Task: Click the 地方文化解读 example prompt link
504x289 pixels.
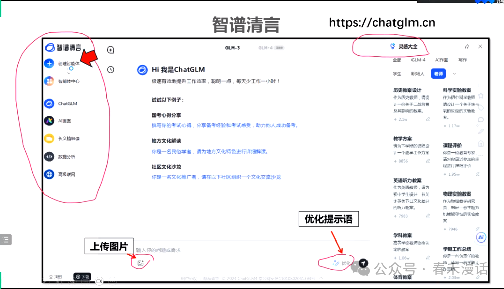Action: (x=210, y=151)
